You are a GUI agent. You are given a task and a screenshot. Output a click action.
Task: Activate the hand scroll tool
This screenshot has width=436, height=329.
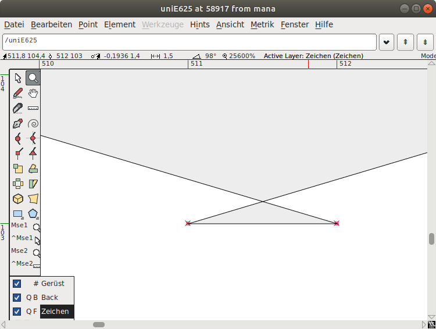point(33,93)
